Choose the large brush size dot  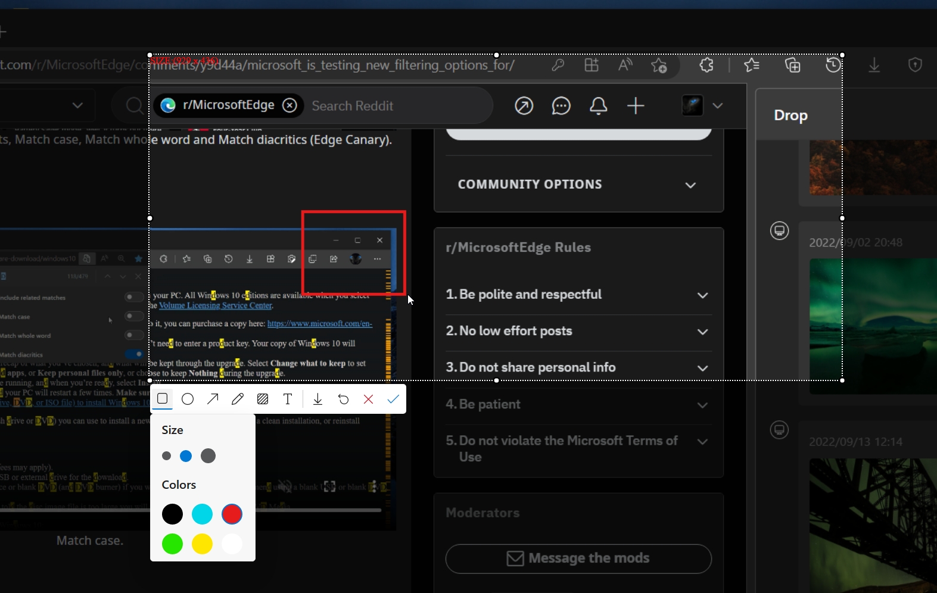[208, 456]
